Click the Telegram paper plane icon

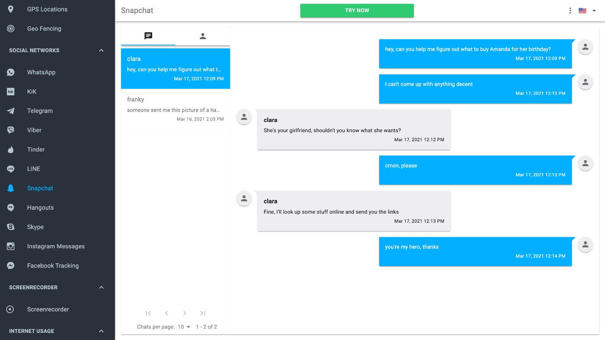(x=11, y=111)
